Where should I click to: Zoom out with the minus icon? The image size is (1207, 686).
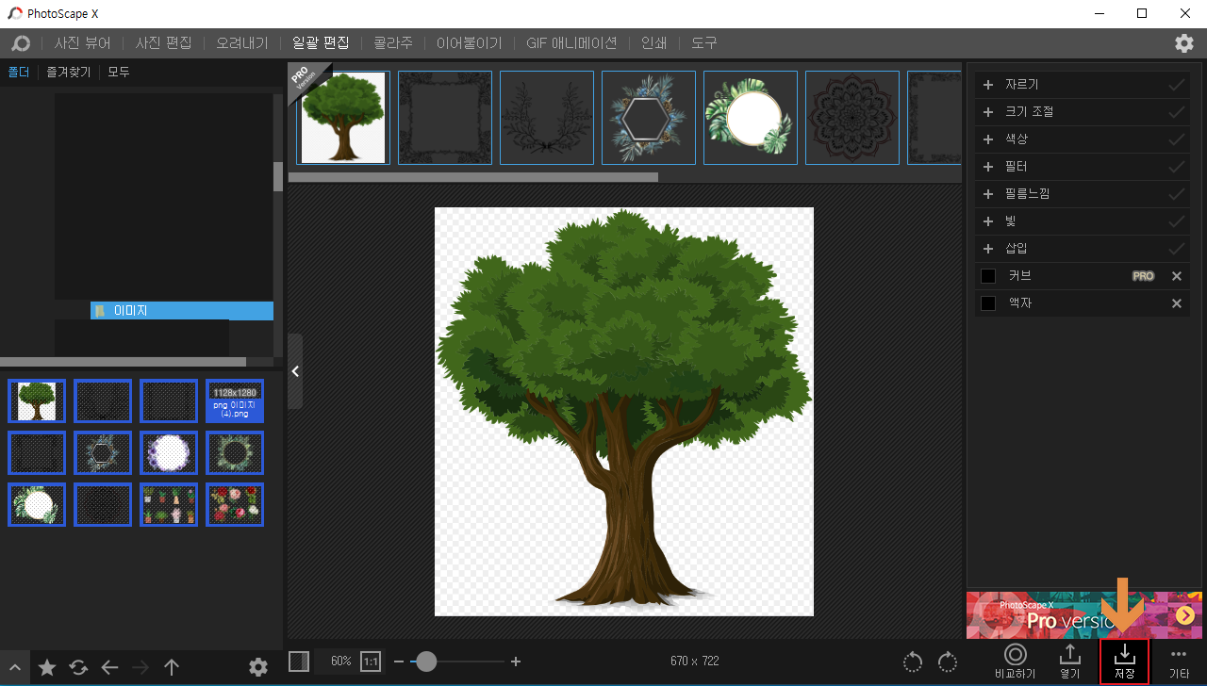coord(399,661)
